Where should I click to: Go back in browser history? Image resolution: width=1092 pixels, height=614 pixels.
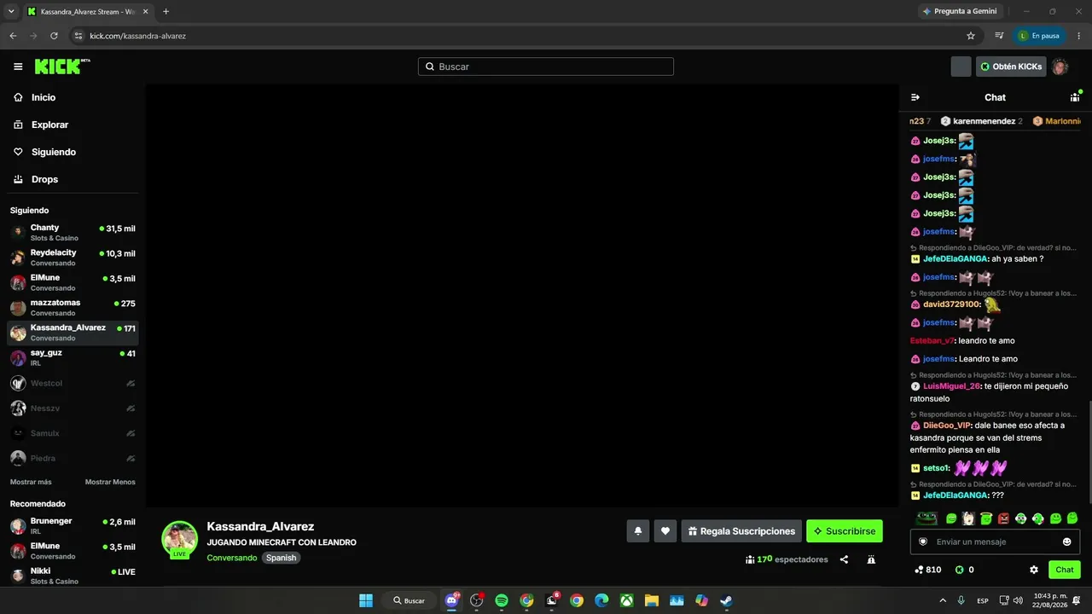[13, 36]
